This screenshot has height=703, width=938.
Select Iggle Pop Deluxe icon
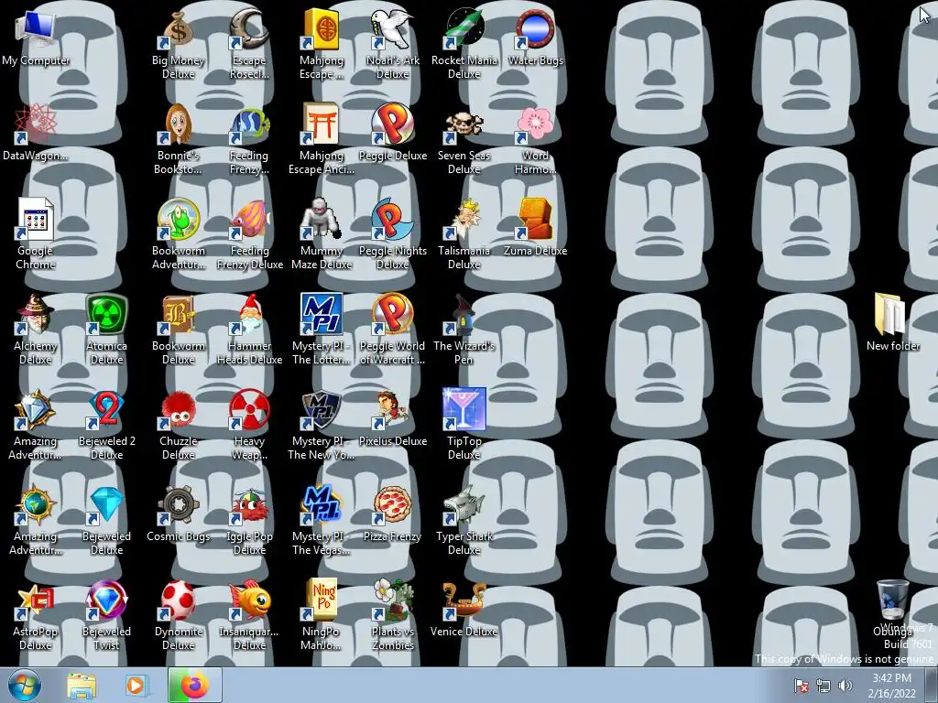point(249,505)
